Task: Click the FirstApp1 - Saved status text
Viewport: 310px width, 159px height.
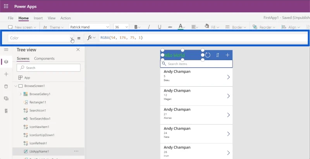Action: pos(287,17)
